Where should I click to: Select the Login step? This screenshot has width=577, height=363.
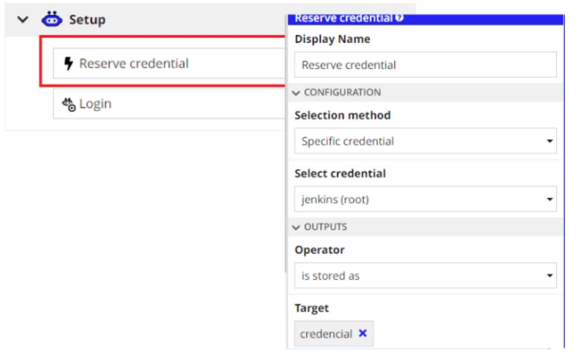tap(169, 104)
